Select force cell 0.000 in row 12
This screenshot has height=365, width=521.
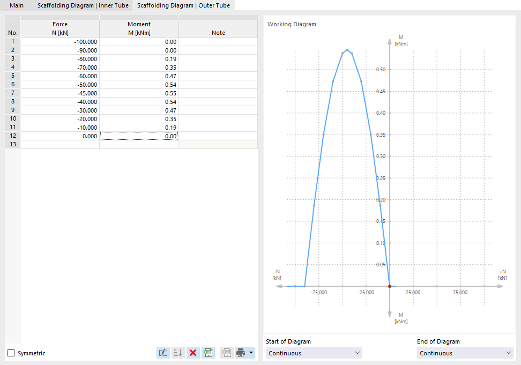[x=60, y=136]
